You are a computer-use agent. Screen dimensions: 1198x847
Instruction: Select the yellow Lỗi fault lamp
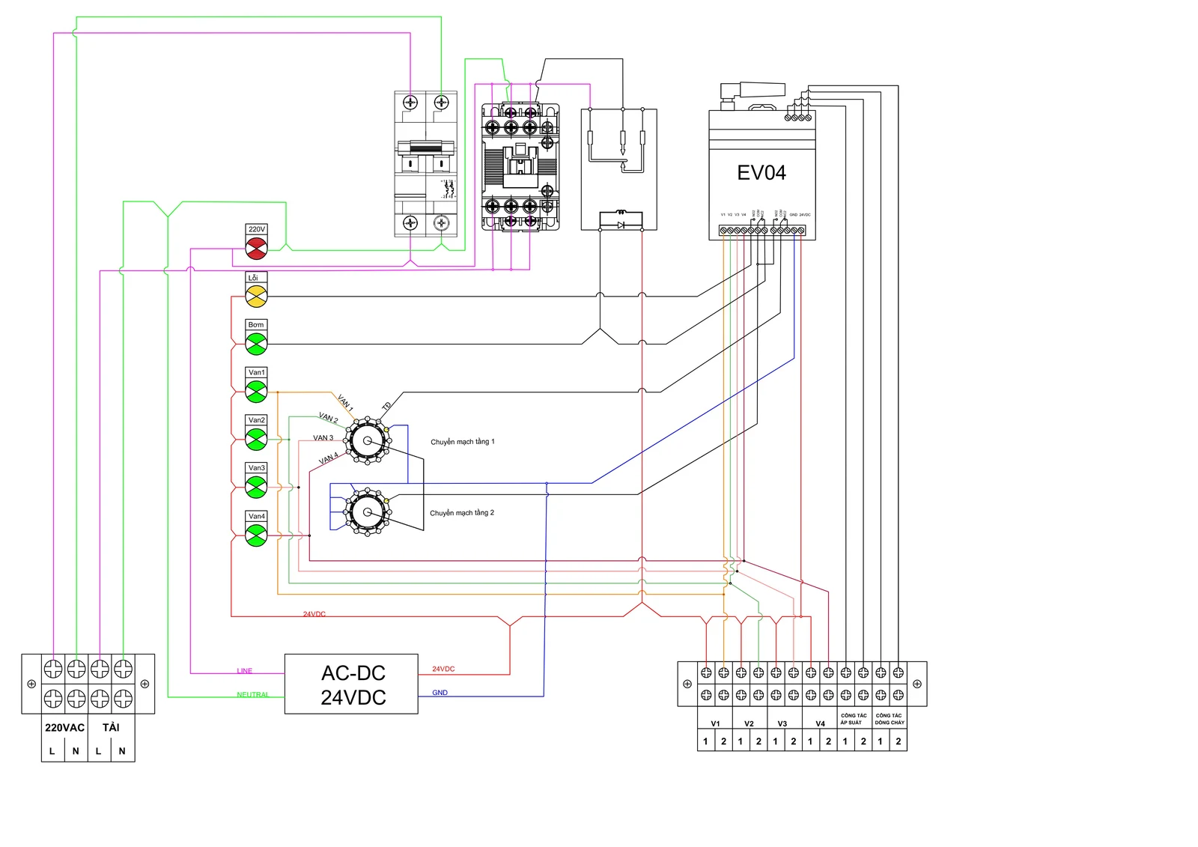256,297
